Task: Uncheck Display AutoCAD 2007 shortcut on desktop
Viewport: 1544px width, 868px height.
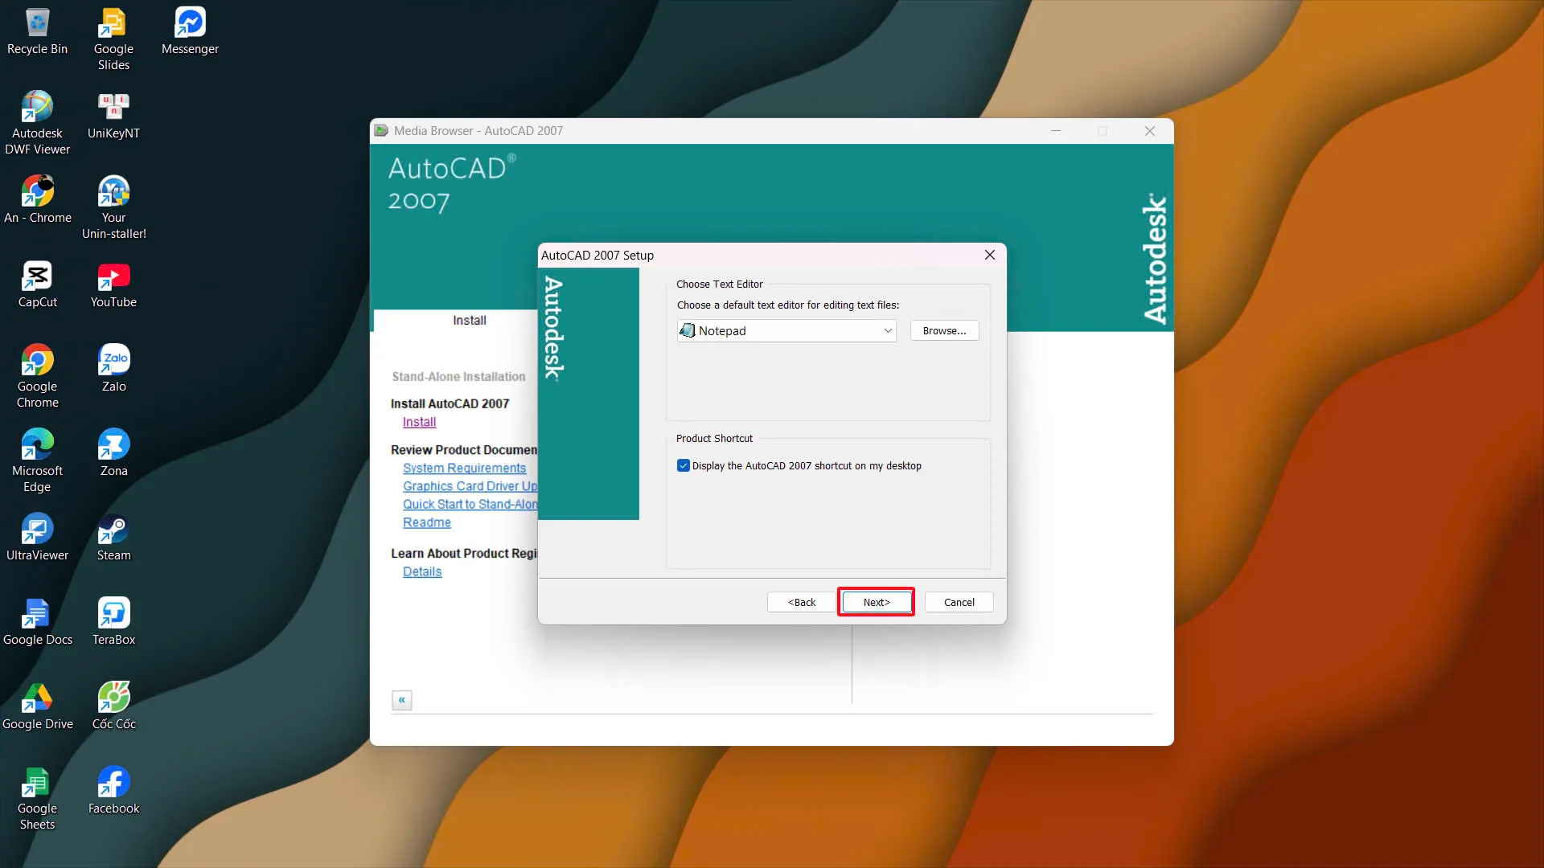Action: pyautogui.click(x=684, y=465)
